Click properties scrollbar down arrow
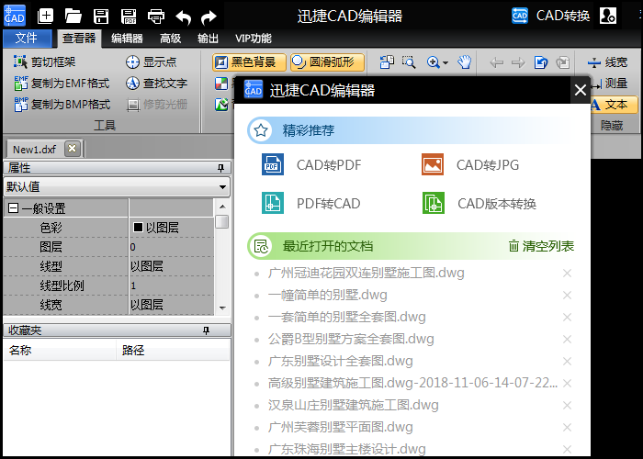The height and width of the screenshot is (459, 643). [222, 308]
